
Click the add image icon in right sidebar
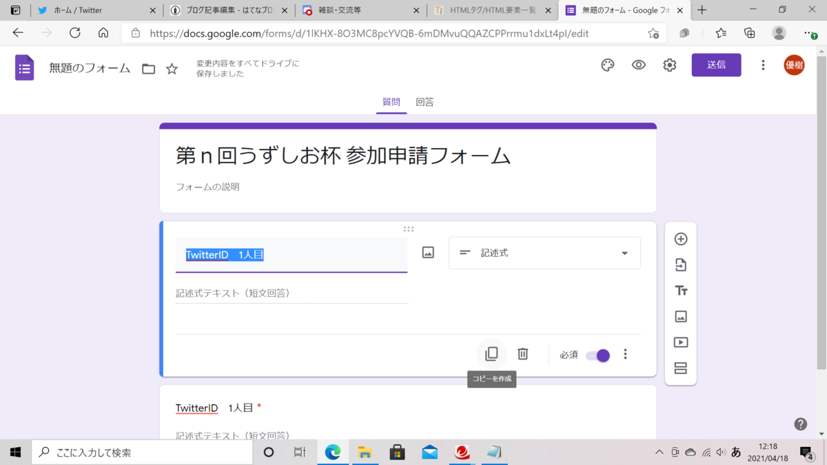pos(680,316)
